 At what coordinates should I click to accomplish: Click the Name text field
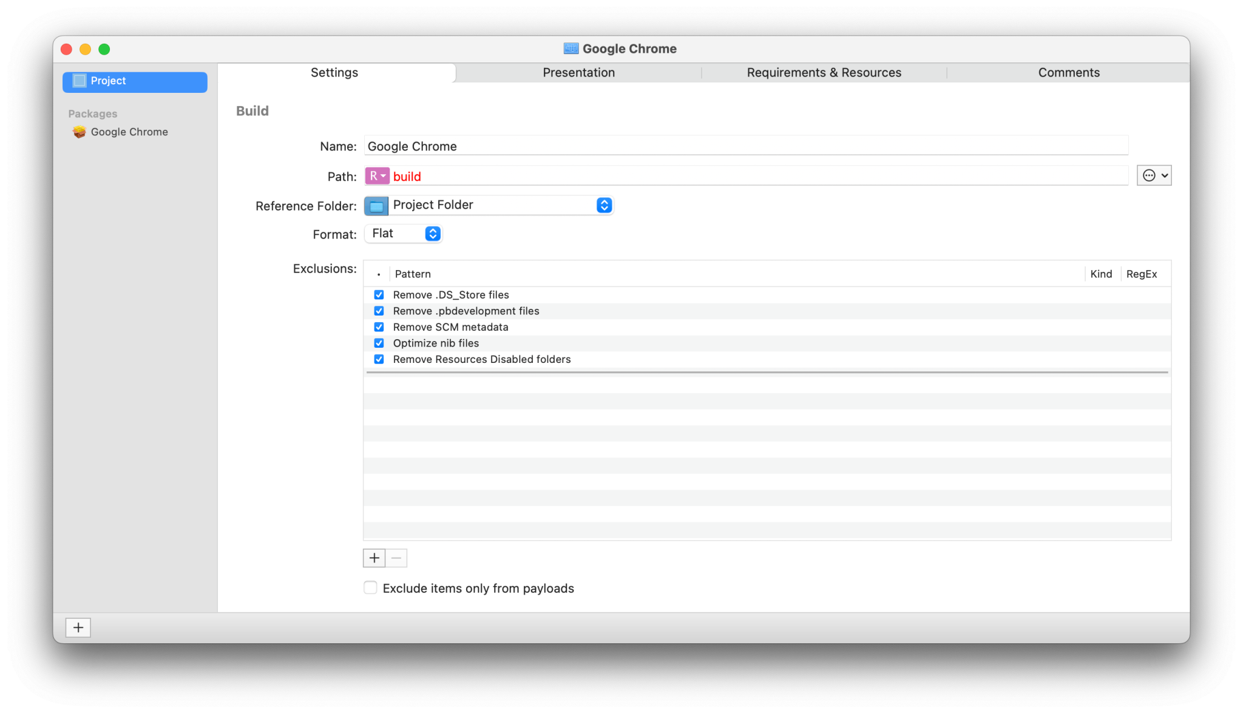745,146
